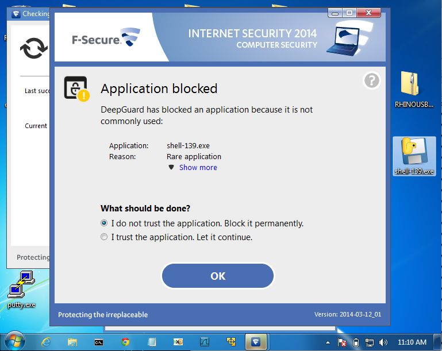Open Google Chrome from the taskbar
The width and height of the screenshot is (442, 351).
[x=125, y=342]
